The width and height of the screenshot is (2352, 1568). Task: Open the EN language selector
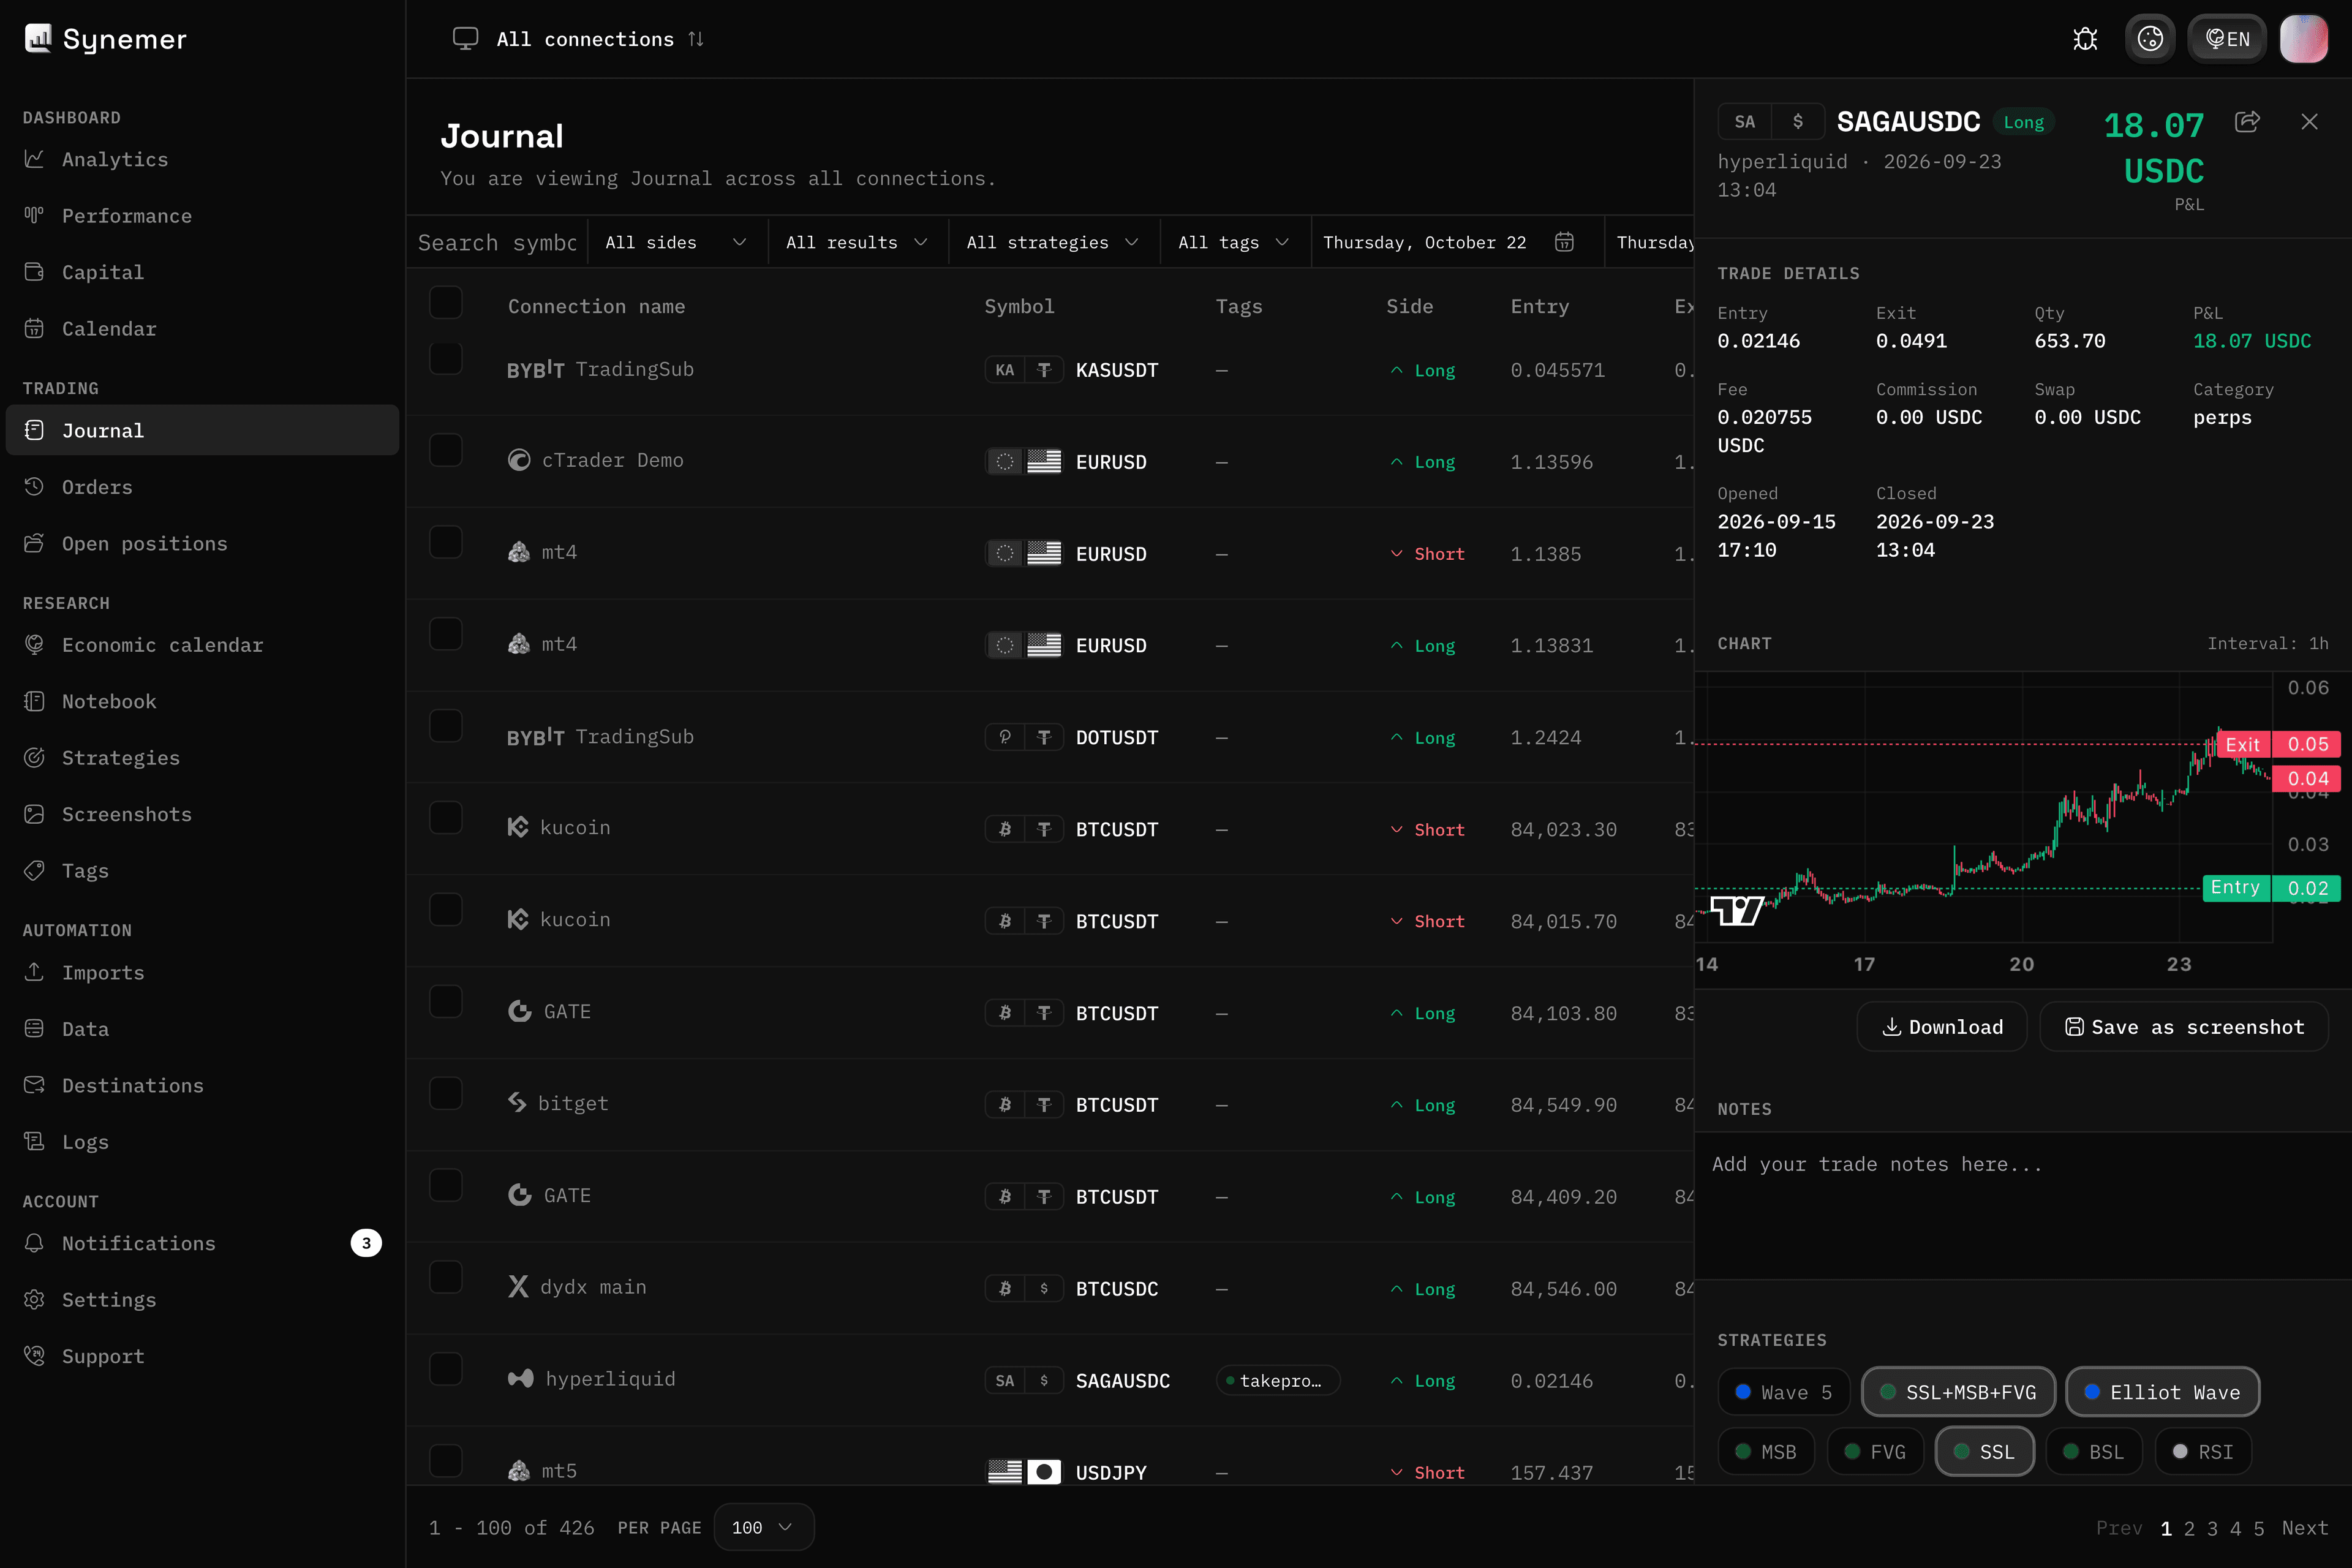[2227, 39]
